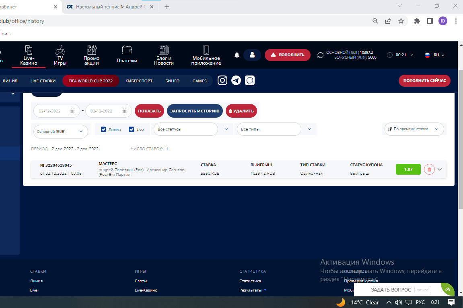Open the Telegram social icon

point(236,81)
